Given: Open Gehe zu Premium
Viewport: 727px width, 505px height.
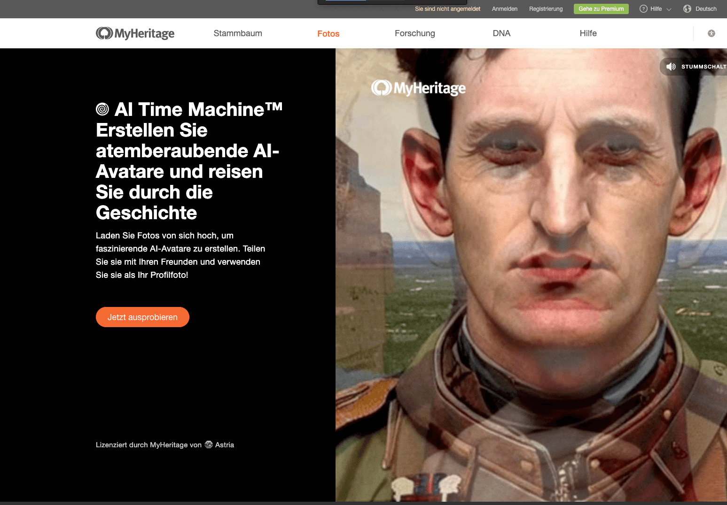Looking at the screenshot, I should tap(601, 8).
